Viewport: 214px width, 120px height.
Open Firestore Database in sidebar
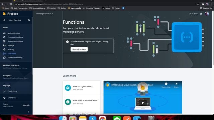click(x=15, y=37)
